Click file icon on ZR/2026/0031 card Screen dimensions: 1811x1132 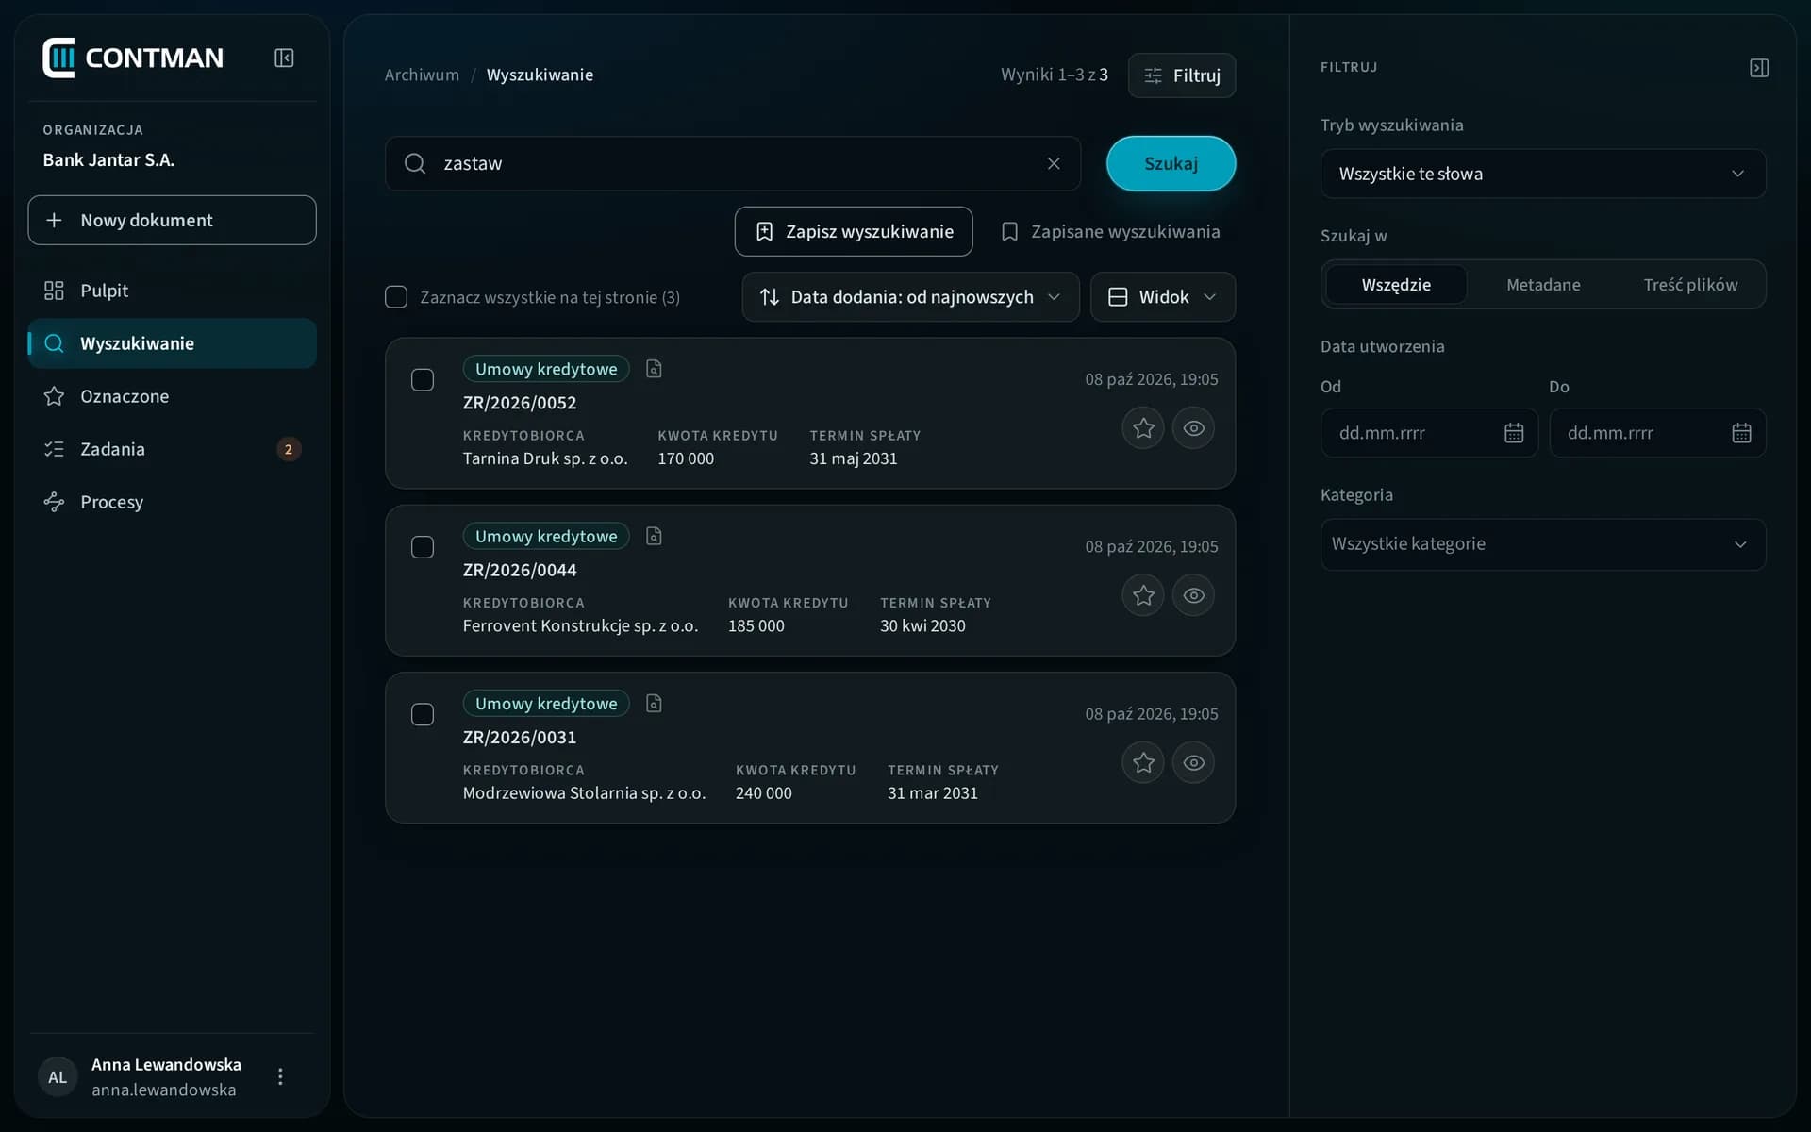point(654,703)
